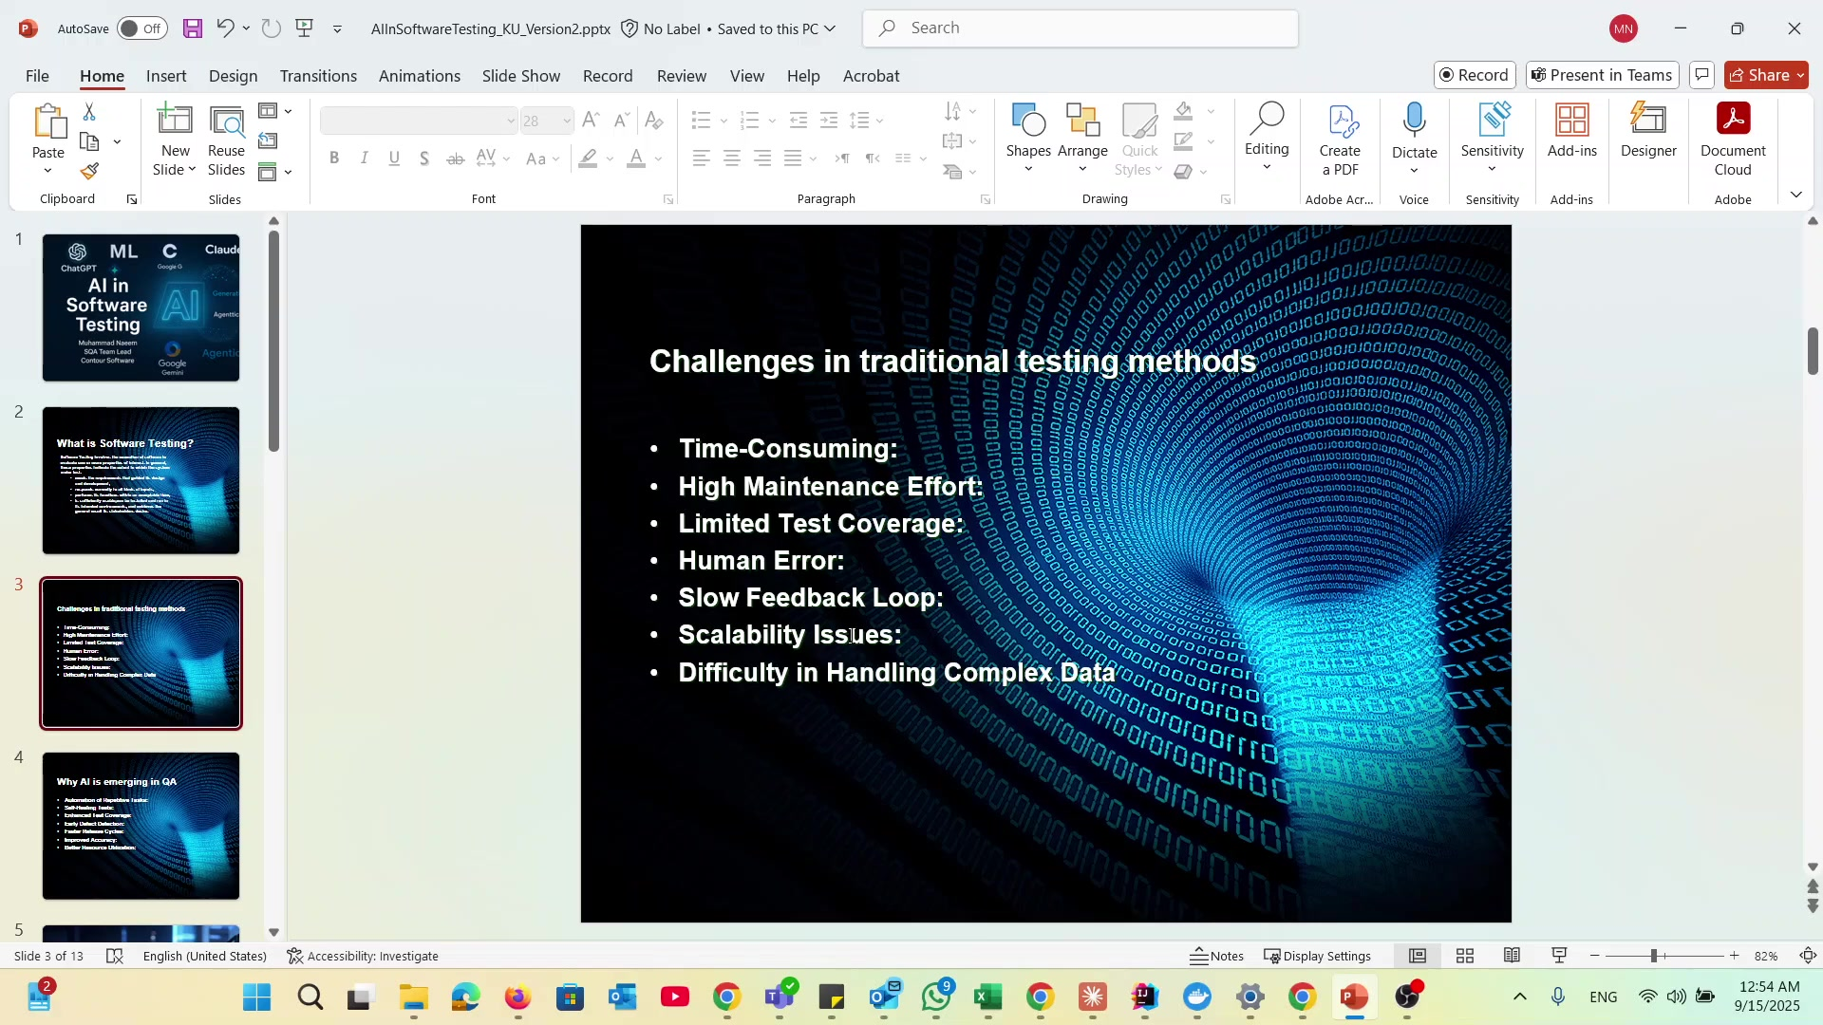Open the Share button dropdown
The height and width of the screenshot is (1025, 1823).
1799,75
